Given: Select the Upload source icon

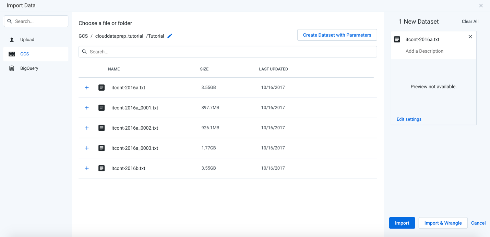Looking at the screenshot, I should (x=12, y=39).
